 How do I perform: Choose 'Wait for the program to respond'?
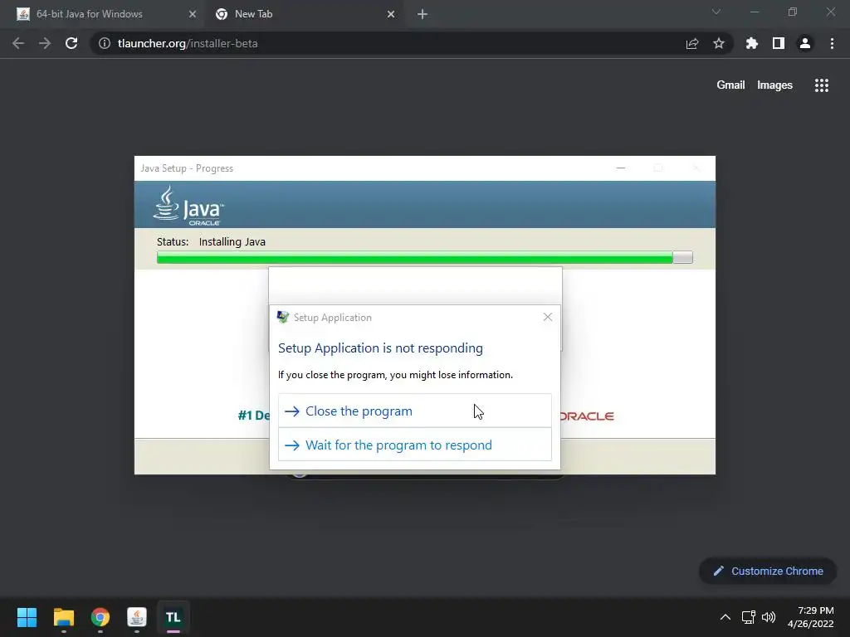415,445
